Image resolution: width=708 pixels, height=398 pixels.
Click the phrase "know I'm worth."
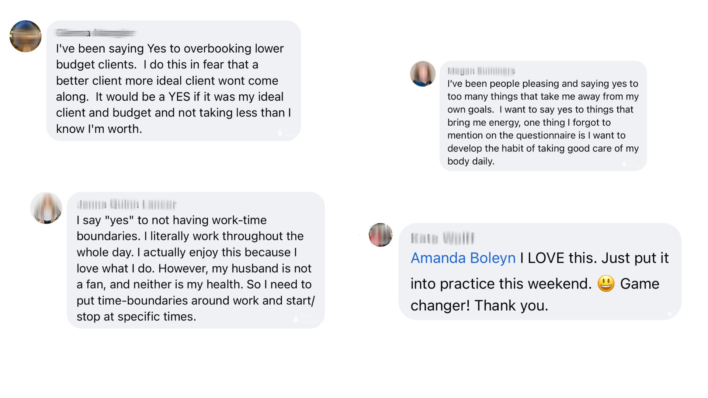pos(99,129)
